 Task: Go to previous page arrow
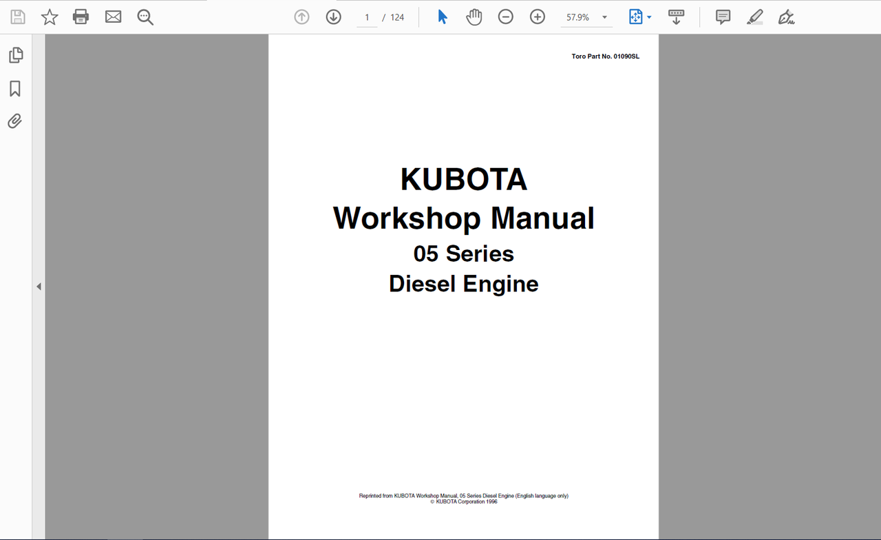point(301,17)
